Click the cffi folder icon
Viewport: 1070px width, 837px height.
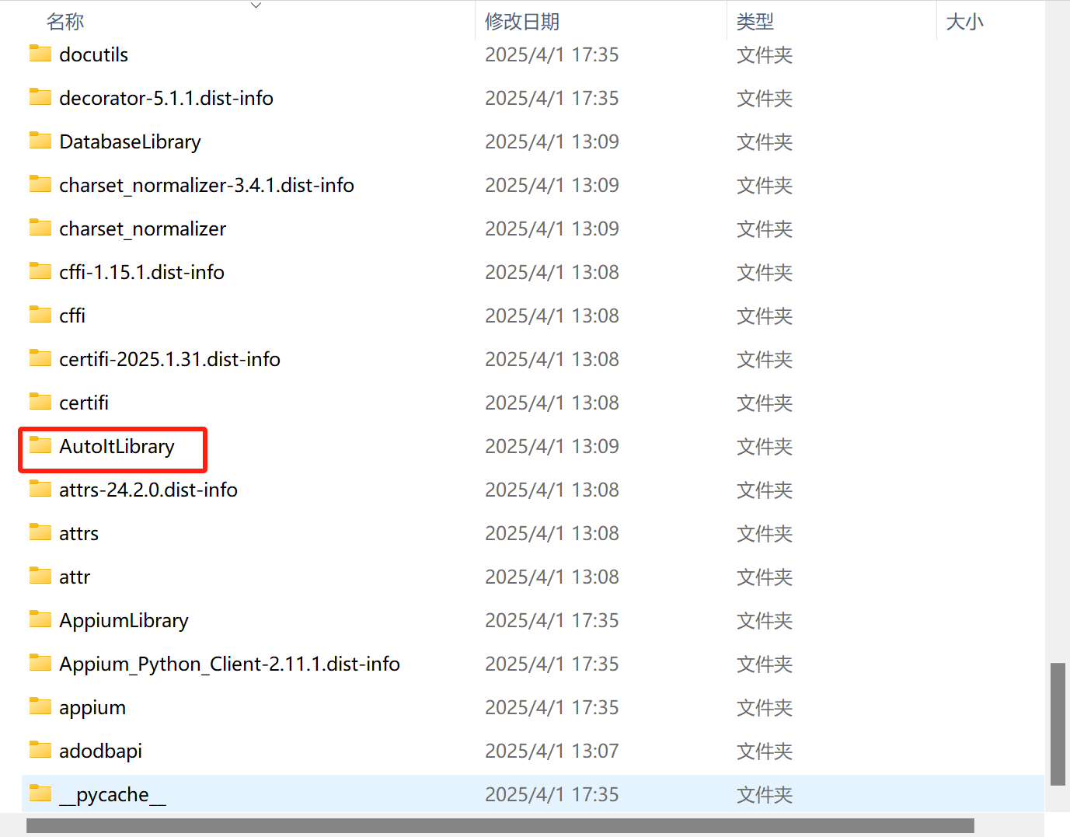pyautogui.click(x=40, y=315)
